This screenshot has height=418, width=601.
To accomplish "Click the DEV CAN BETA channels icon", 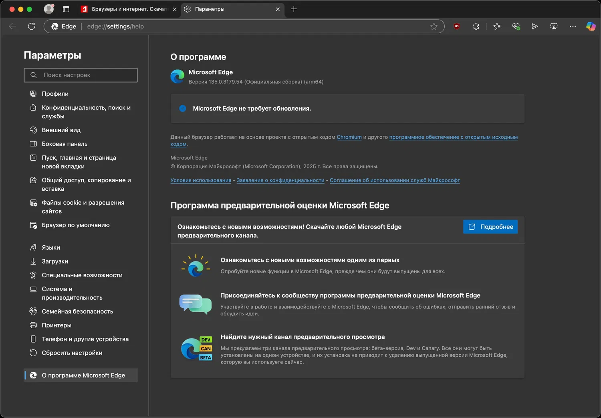I will (196, 349).
